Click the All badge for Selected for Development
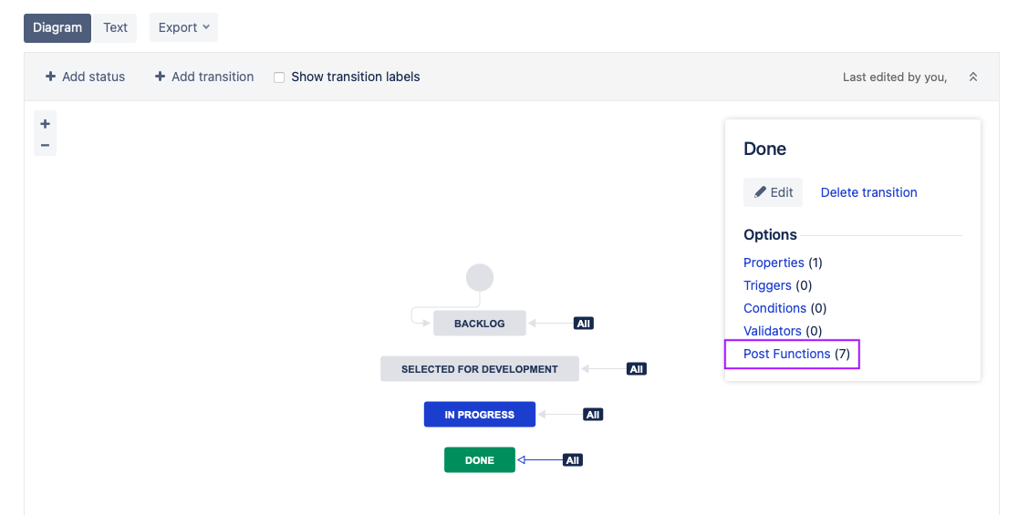 tap(637, 369)
